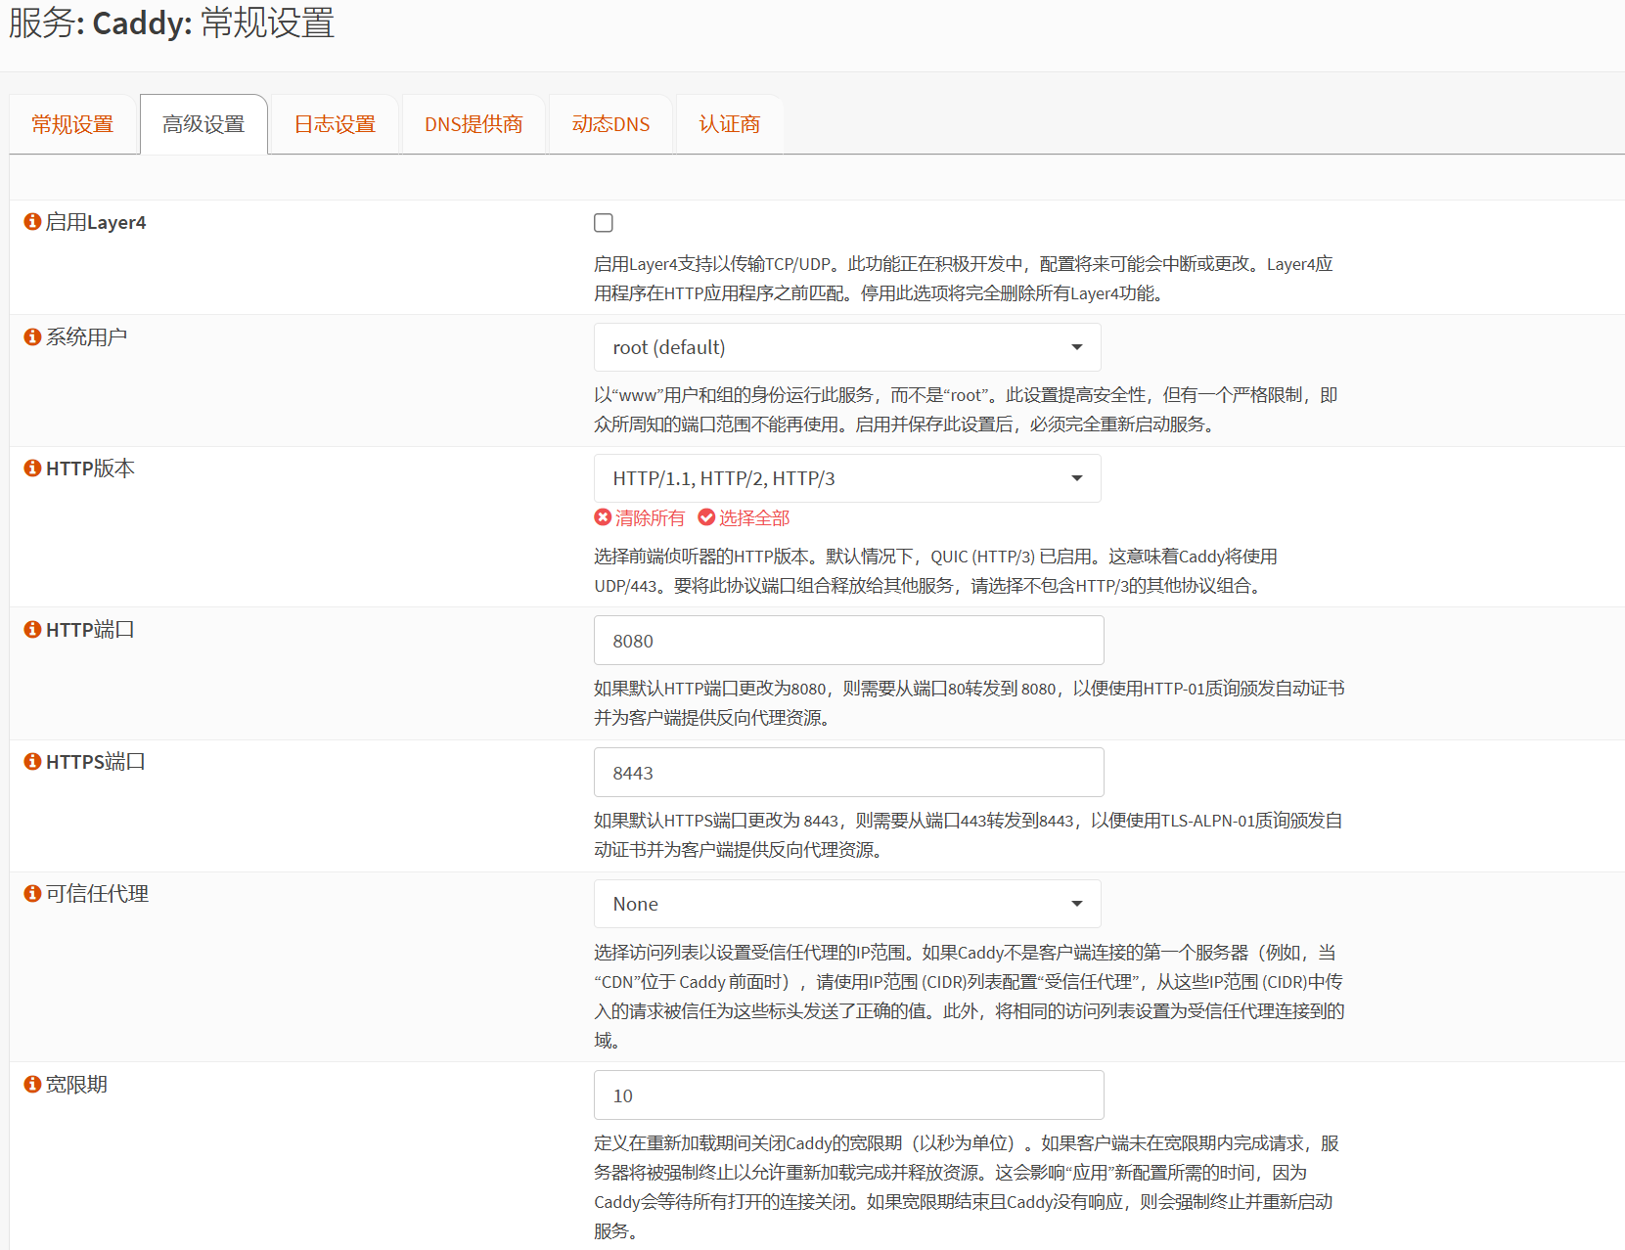Enable the 启用Layer4 checkbox
Image resolution: width=1625 pixels, height=1250 pixels.
click(x=604, y=223)
